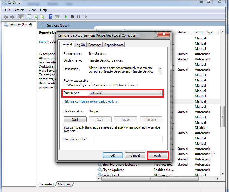Click the Pause Service toolbar icon
The height and width of the screenshot is (192, 229).
tap(79, 17)
